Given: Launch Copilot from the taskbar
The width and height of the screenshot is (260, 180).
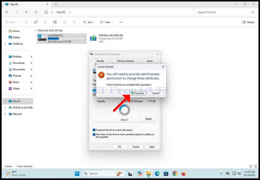Looking at the screenshot, I should pos(140,173).
